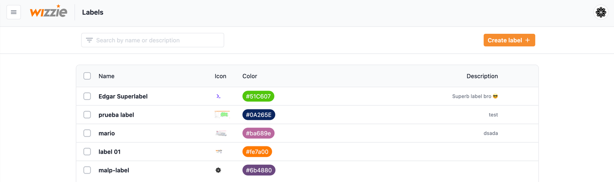The image size is (614, 182).
Task: Tick the malp-label row checkbox
Action: (87, 170)
